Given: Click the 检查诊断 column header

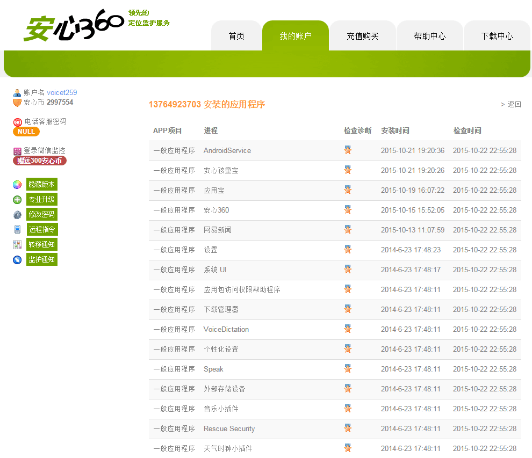Looking at the screenshot, I should pyautogui.click(x=357, y=130).
